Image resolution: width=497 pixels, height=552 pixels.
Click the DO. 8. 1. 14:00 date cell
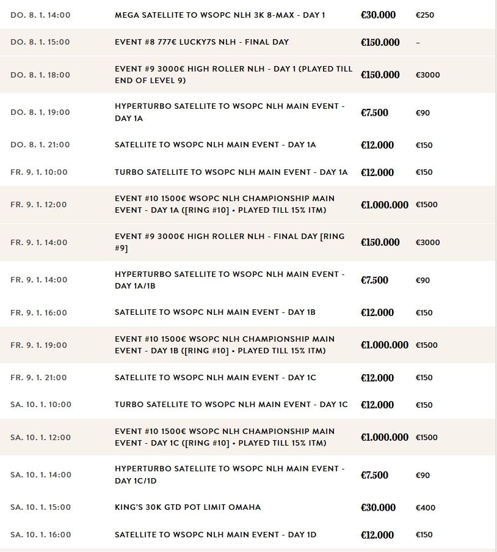click(x=40, y=15)
